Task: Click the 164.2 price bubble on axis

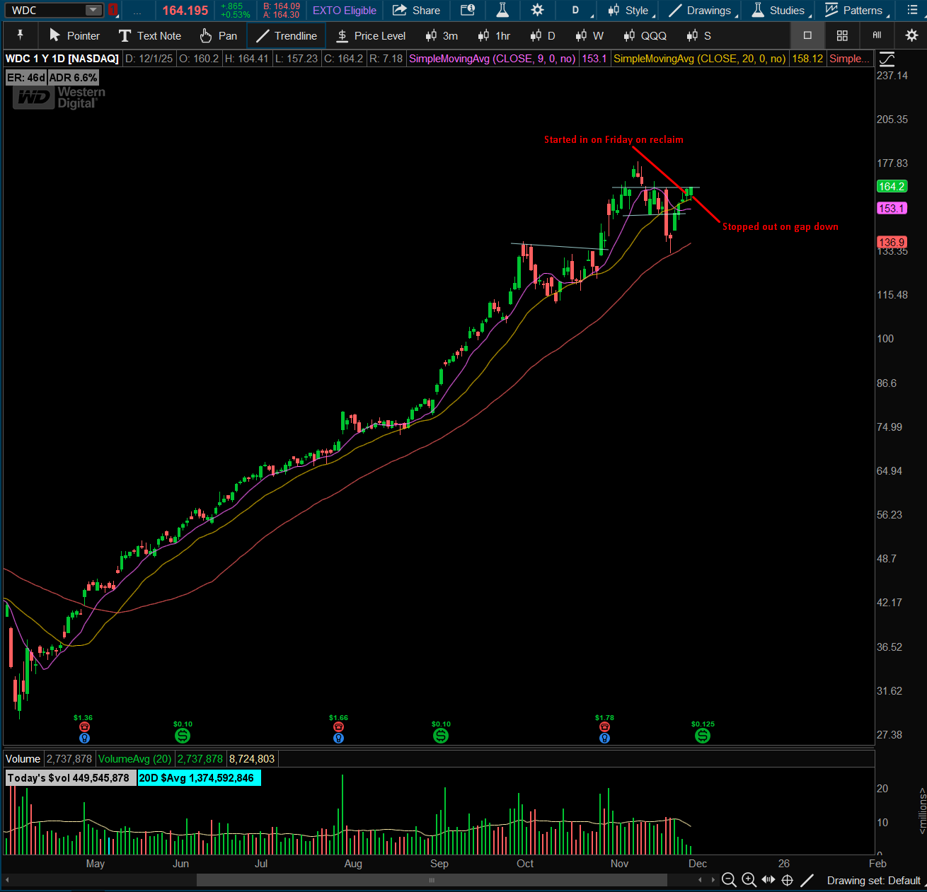Action: [892, 187]
